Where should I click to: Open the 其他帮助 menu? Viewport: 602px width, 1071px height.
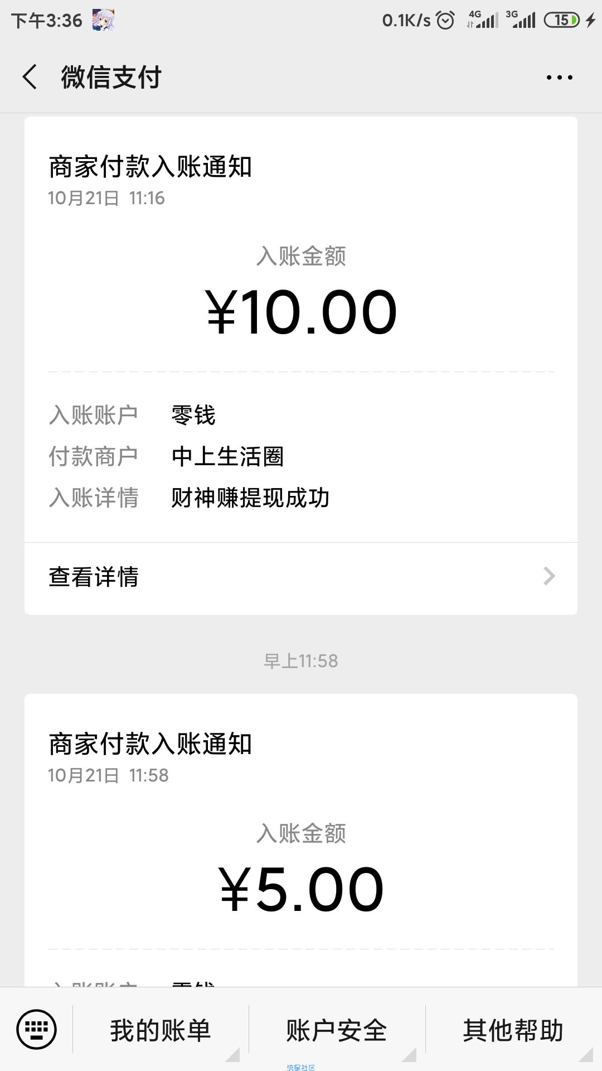click(513, 1030)
